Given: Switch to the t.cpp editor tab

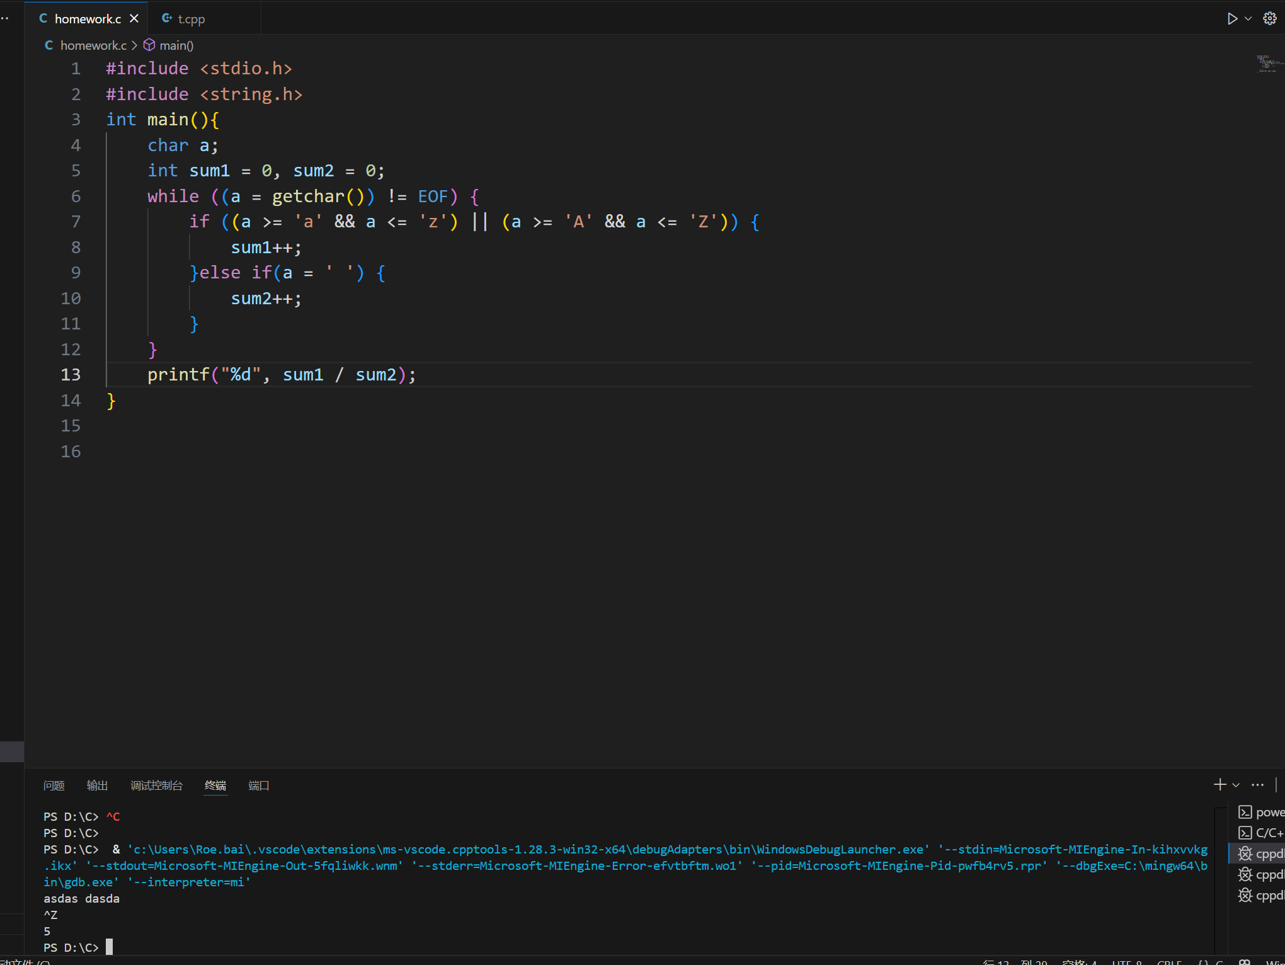Looking at the screenshot, I should [190, 19].
